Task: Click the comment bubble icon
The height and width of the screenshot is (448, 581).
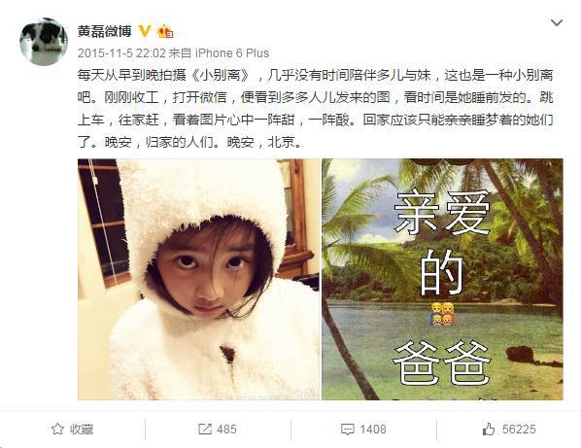Action: click(347, 430)
